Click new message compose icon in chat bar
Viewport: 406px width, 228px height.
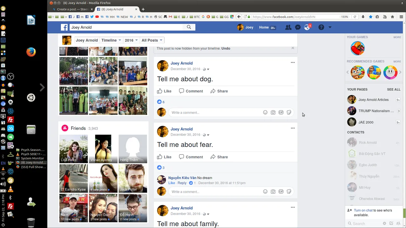(x=391, y=224)
